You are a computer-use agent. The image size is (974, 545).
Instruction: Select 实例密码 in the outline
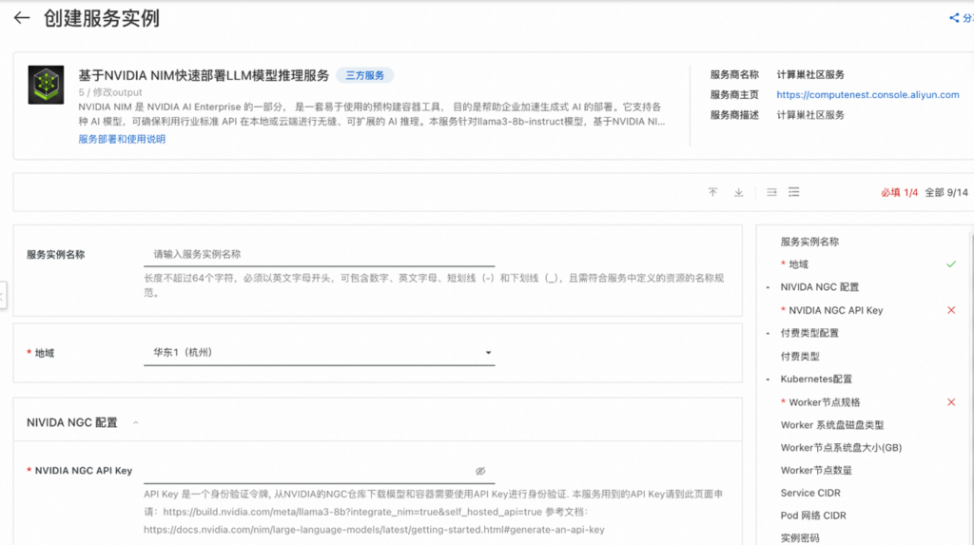[x=800, y=538]
